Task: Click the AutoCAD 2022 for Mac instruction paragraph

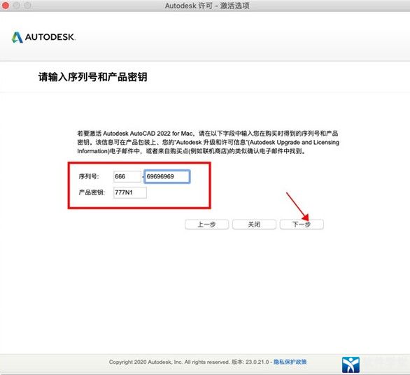Action: [x=208, y=142]
